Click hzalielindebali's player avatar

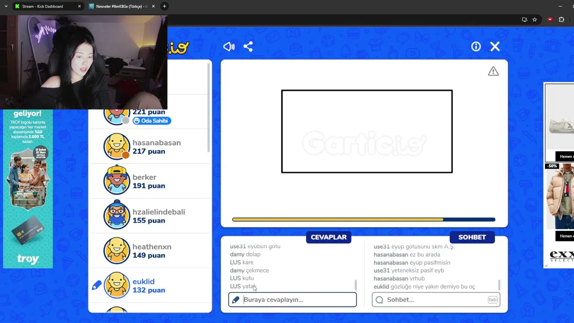click(x=117, y=215)
